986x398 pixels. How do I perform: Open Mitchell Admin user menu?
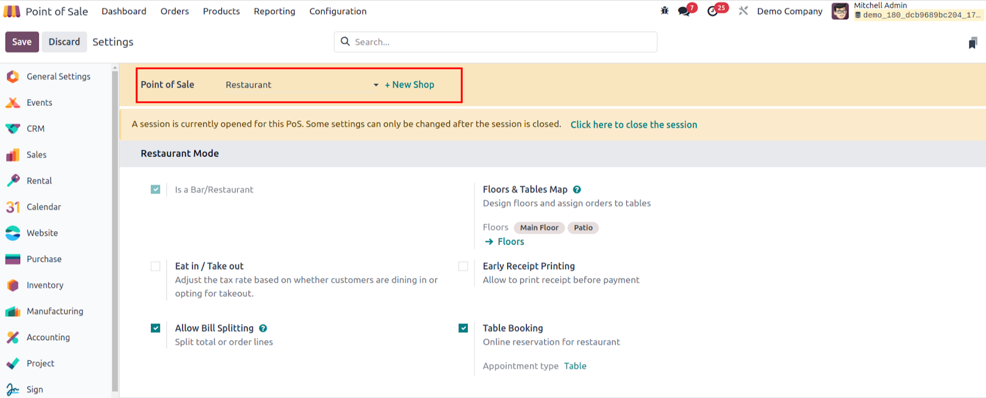click(907, 11)
